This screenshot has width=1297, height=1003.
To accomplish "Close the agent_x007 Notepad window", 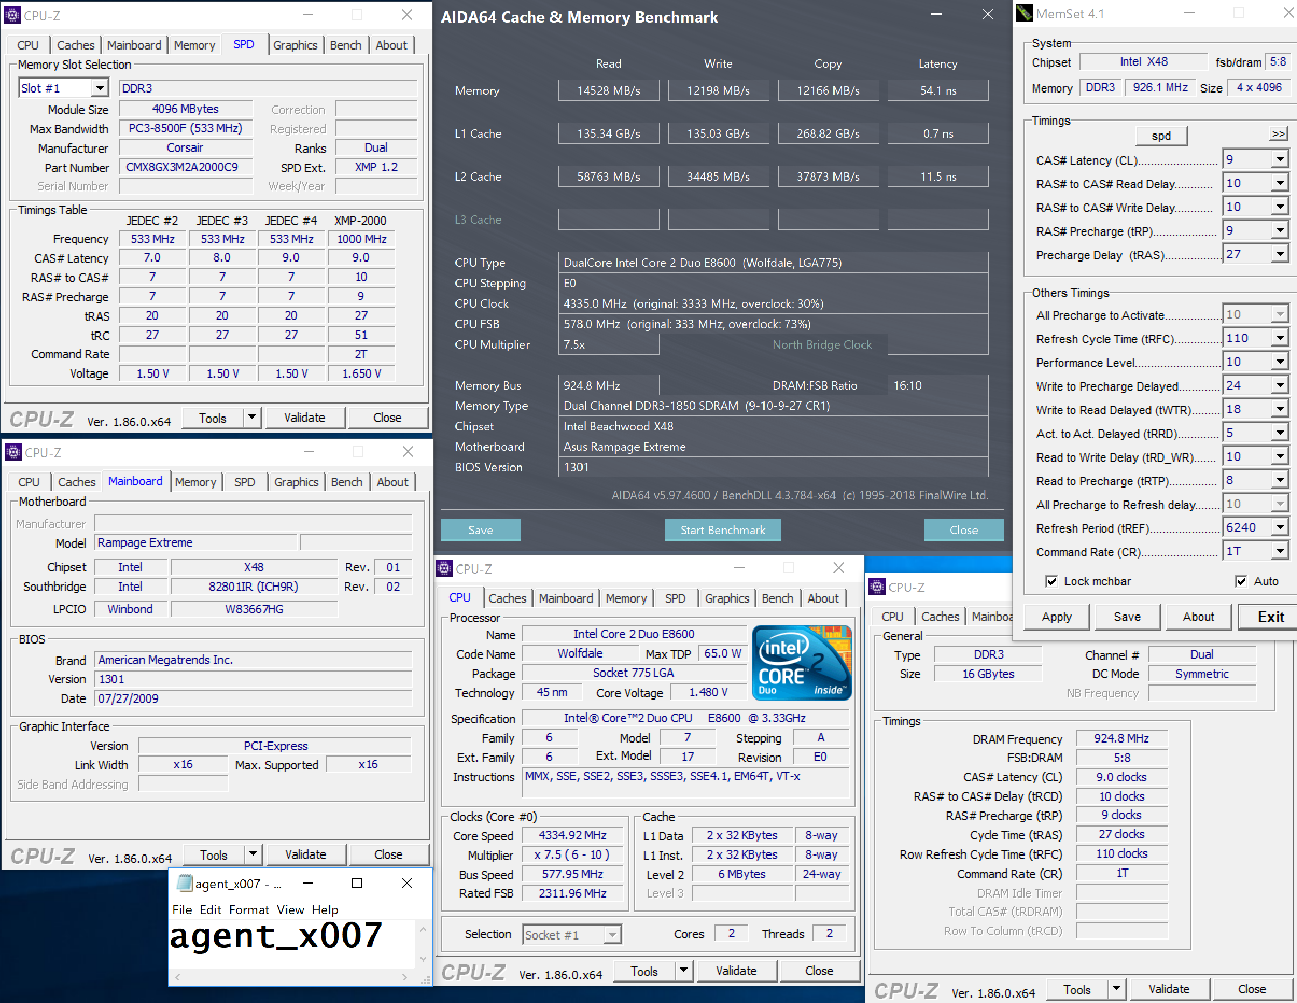I will (x=407, y=883).
